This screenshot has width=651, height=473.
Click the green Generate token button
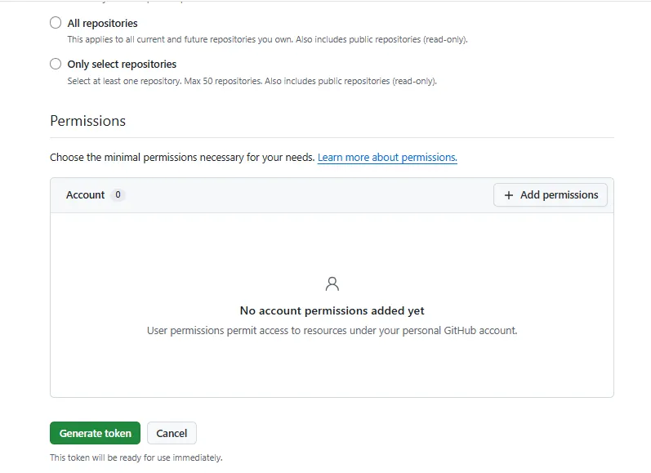95,433
